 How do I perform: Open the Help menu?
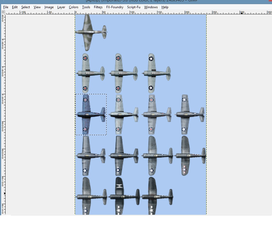tap(165, 7)
